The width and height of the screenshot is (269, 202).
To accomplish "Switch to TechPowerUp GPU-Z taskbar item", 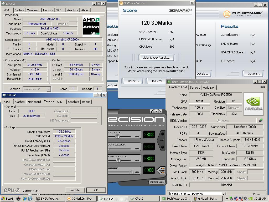I will 176,199.
